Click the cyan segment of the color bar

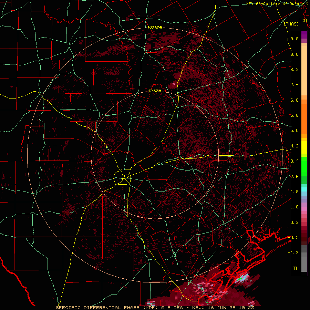click(304, 189)
